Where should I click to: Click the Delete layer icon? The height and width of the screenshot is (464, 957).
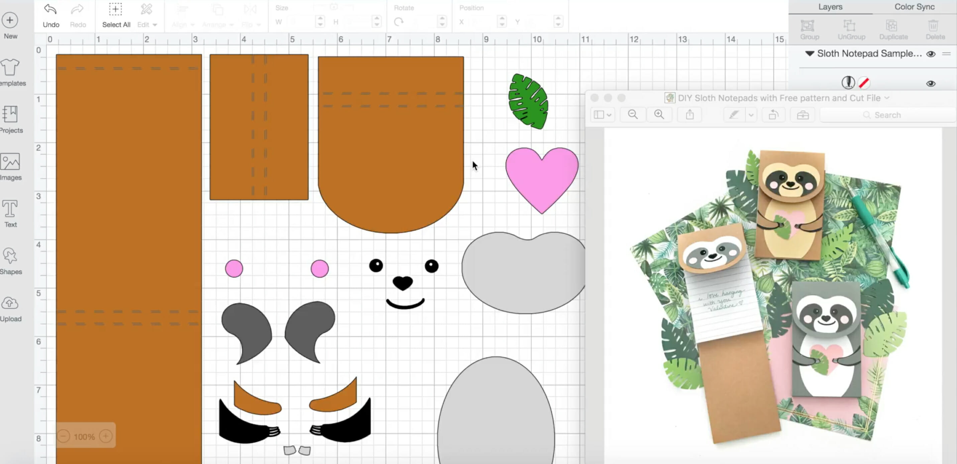(933, 26)
